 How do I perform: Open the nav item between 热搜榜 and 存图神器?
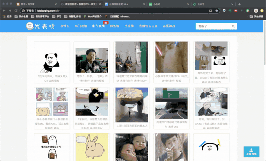pos(148,26)
